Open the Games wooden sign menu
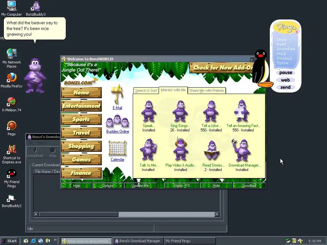This screenshot has width=327, height=245. click(x=81, y=160)
